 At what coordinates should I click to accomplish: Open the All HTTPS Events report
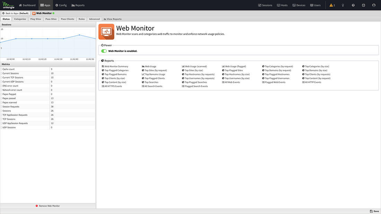(112, 86)
